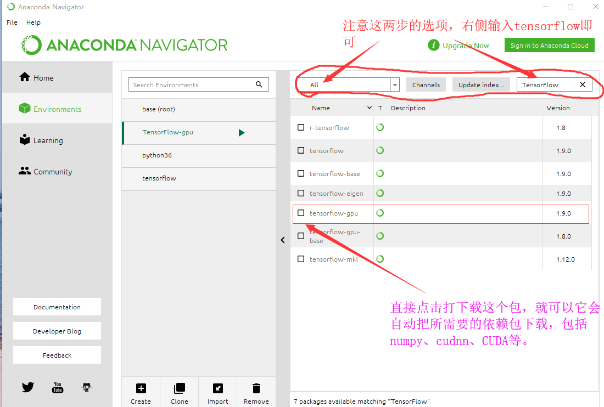
Task: Open the Twitter bird icon
Action: click(28, 387)
